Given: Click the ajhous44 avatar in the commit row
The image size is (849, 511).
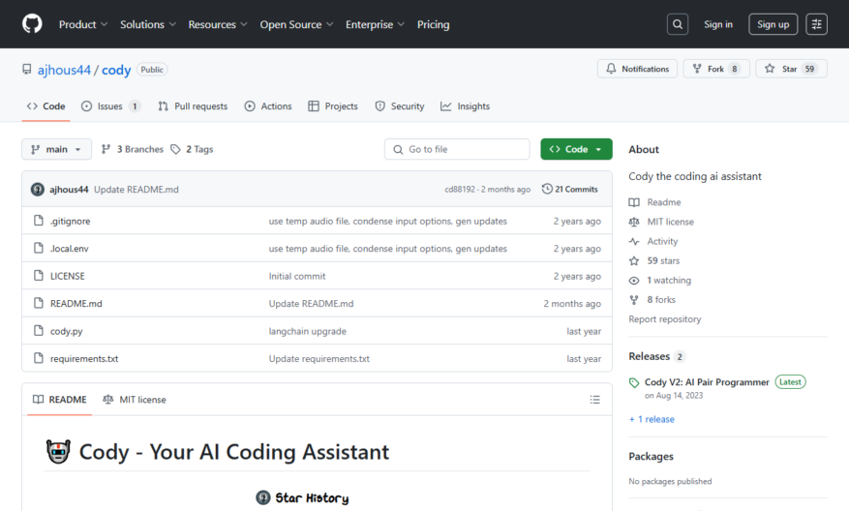Looking at the screenshot, I should 38,190.
